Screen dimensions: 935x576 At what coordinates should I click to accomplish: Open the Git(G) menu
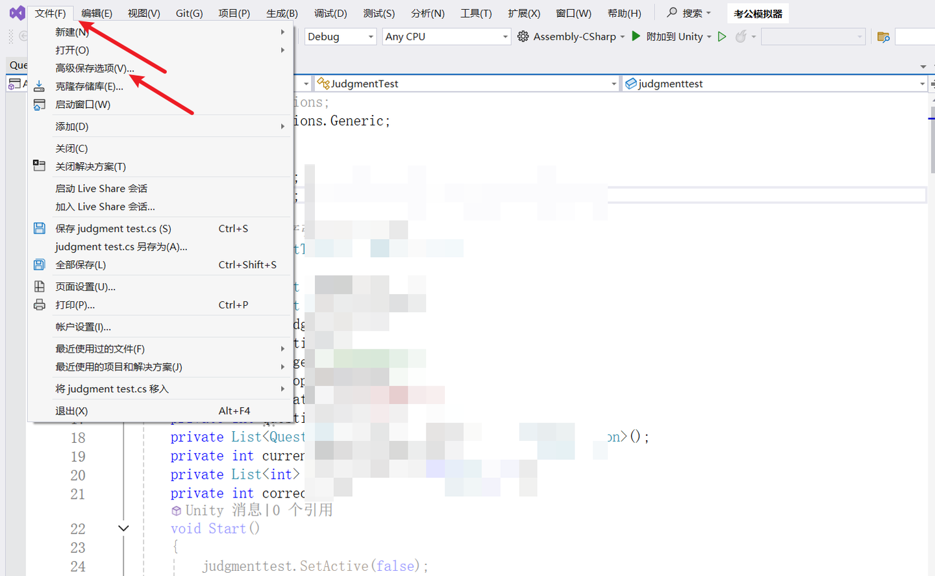[x=189, y=14]
